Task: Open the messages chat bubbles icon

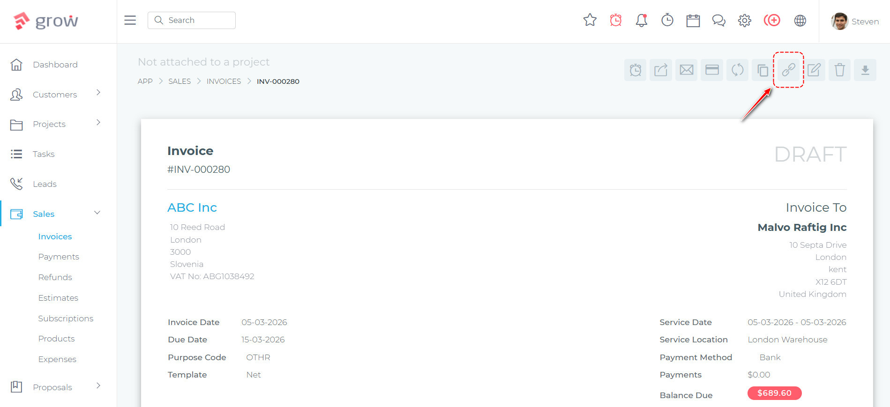Action: click(718, 20)
